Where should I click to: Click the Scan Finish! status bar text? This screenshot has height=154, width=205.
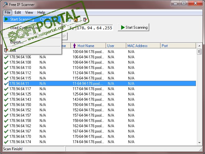[x=13, y=149]
